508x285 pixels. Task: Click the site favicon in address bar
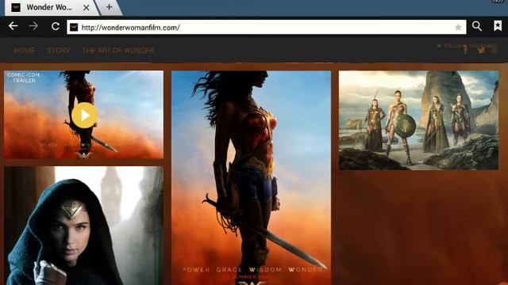pyautogui.click(x=74, y=27)
